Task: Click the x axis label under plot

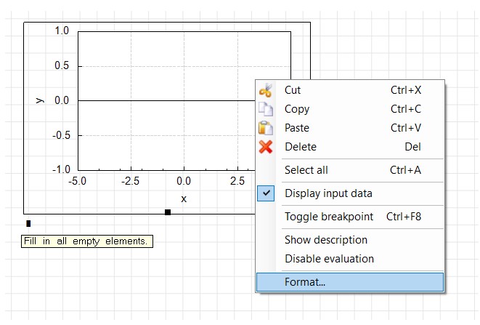Action: coord(184,198)
